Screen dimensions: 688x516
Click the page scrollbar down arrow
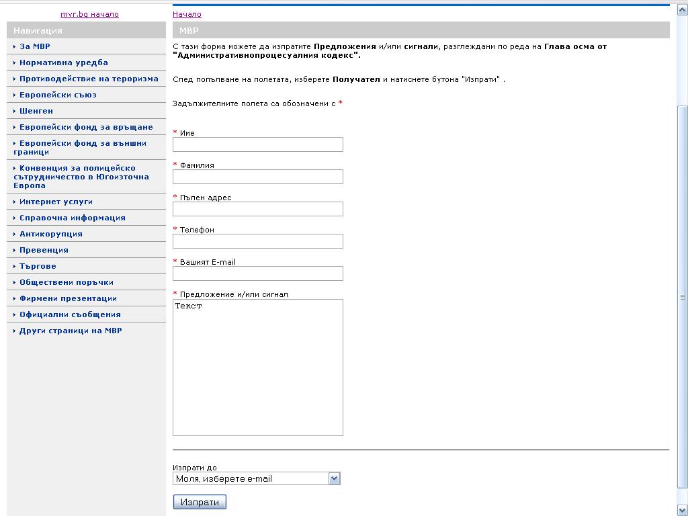683,511
